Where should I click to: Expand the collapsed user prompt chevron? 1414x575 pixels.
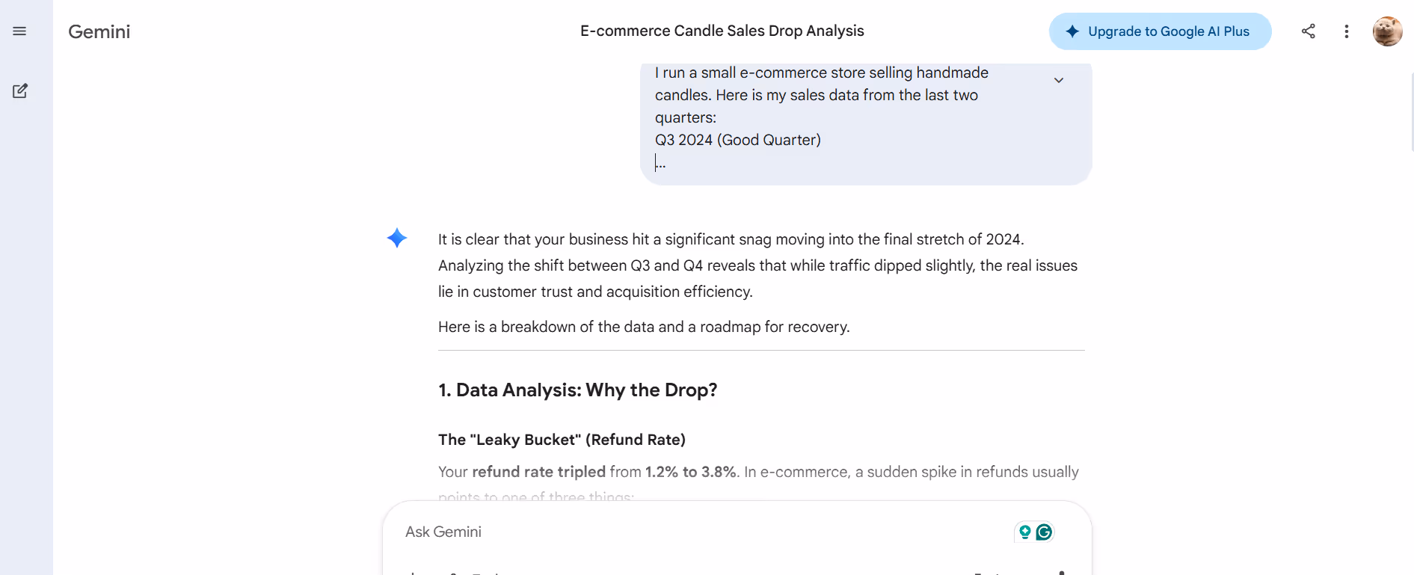pos(1059,80)
